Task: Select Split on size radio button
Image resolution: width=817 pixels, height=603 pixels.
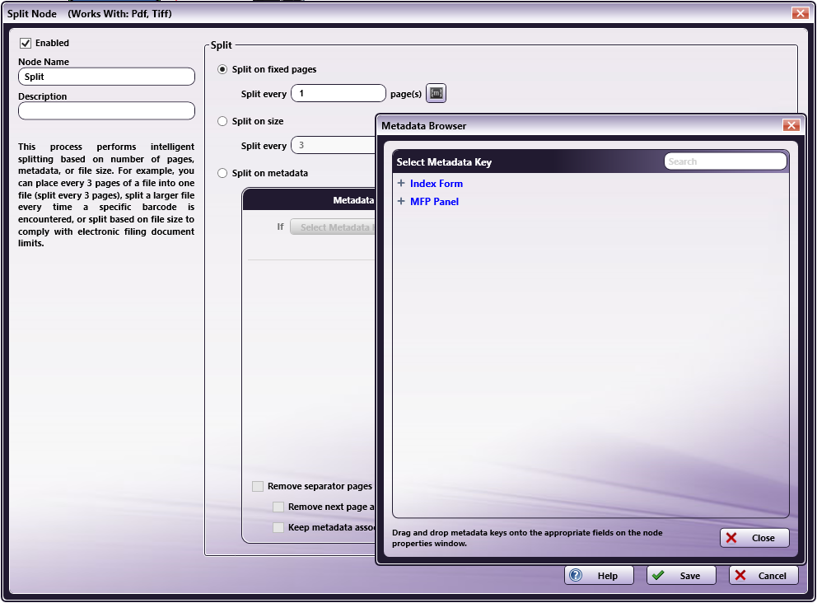Action: [x=222, y=121]
